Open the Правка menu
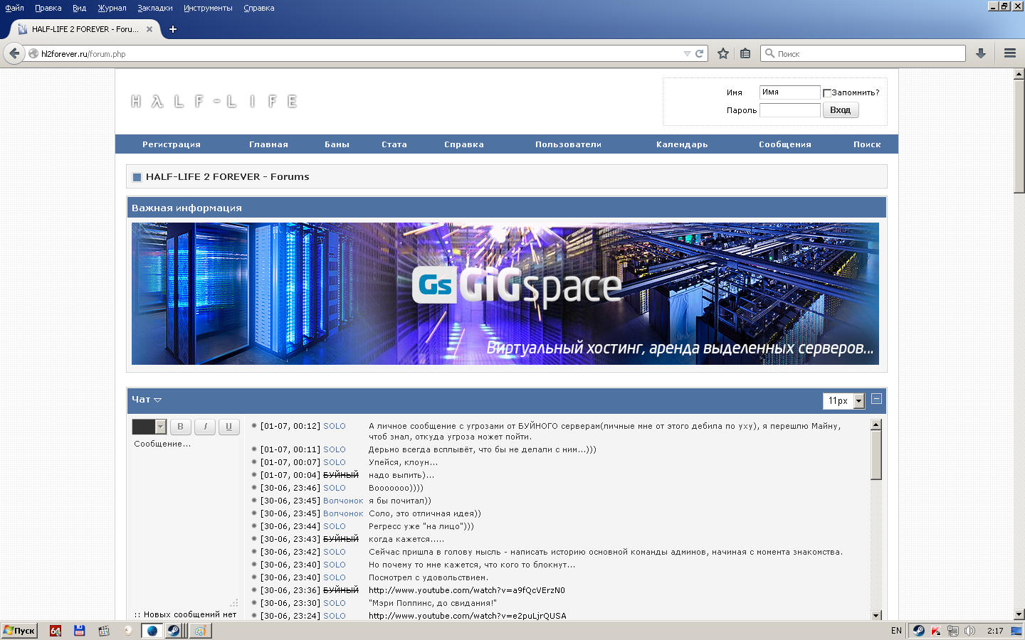 click(48, 8)
